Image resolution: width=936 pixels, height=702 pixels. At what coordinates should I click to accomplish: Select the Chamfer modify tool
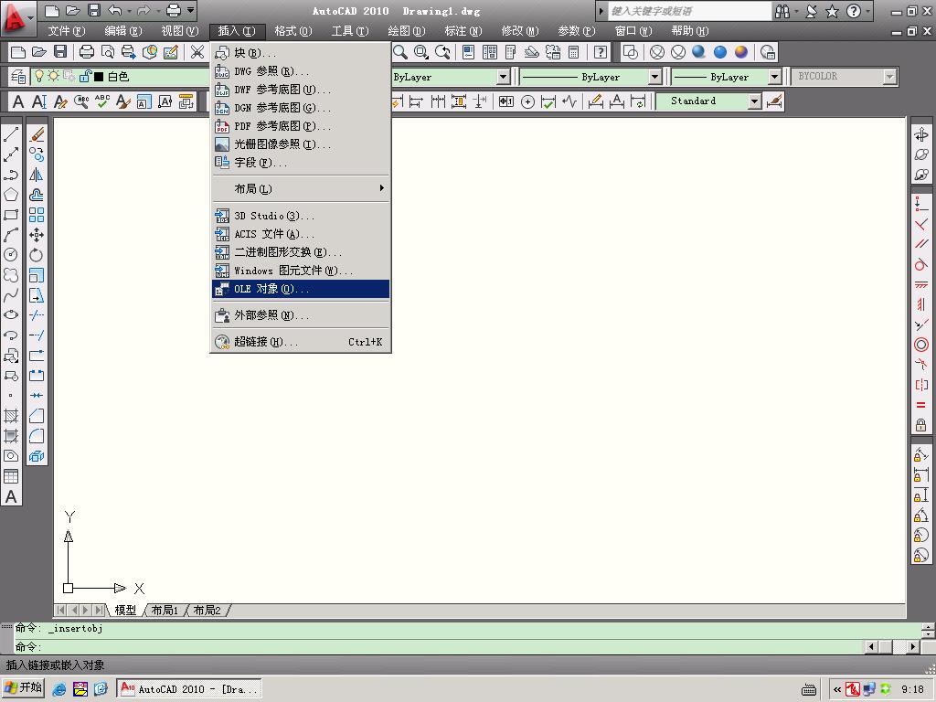coord(37,416)
